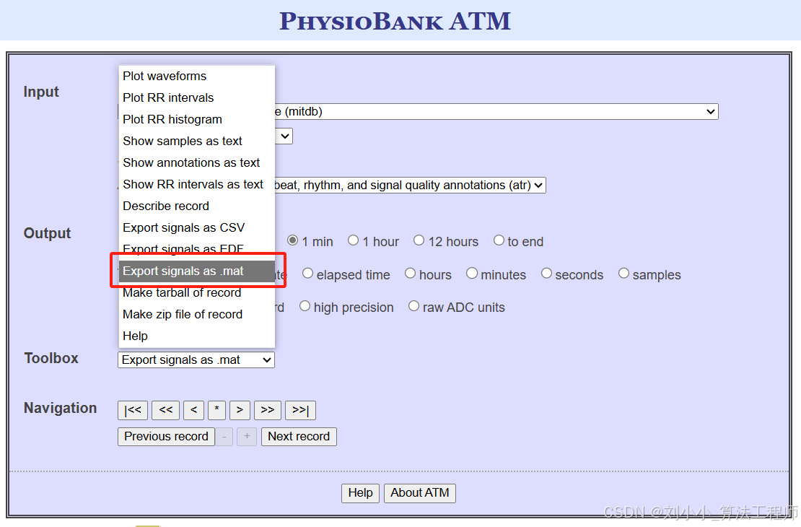Click the << navigation button
This screenshot has height=527, width=801.
pos(165,410)
